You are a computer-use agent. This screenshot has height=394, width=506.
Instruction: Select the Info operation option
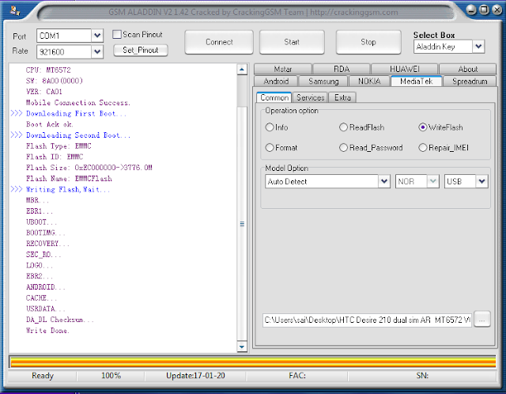click(x=270, y=127)
